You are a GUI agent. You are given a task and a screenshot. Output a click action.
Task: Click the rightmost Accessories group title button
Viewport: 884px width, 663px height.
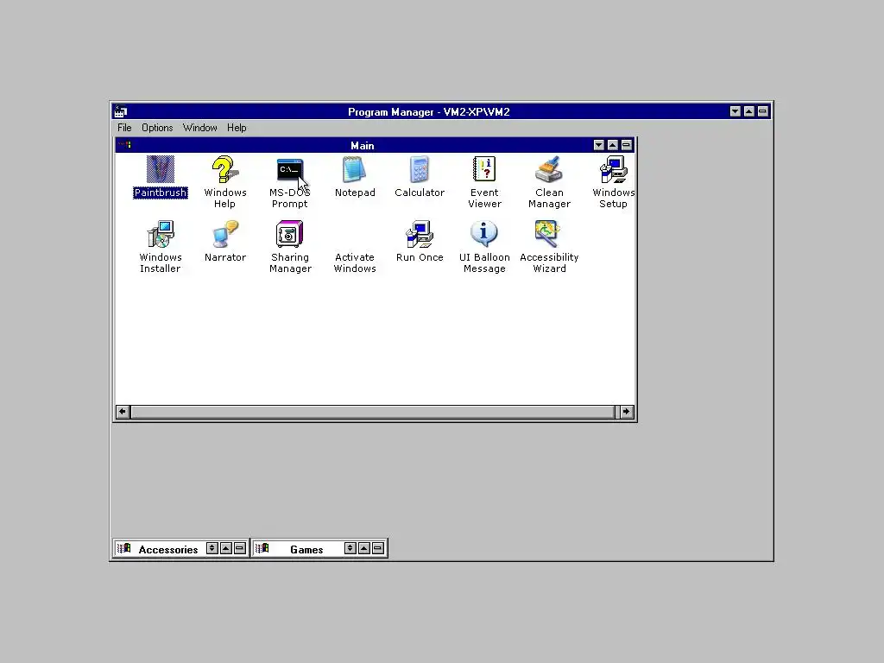[240, 548]
